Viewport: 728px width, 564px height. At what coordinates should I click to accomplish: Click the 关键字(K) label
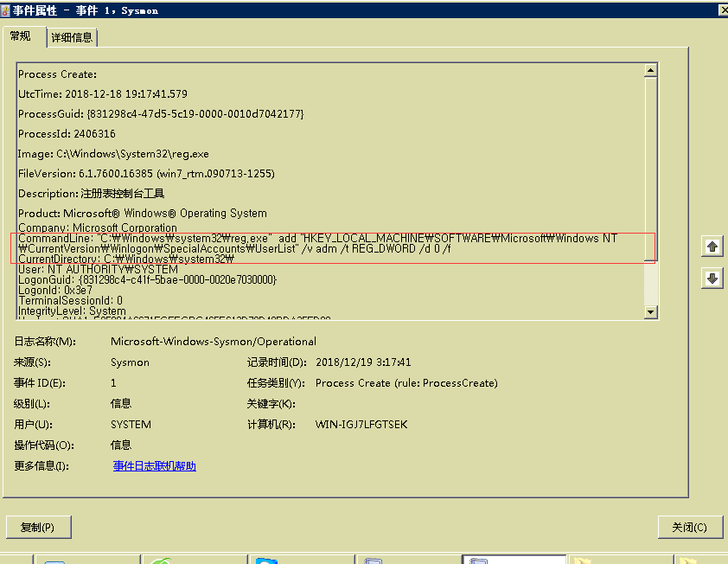tap(271, 404)
